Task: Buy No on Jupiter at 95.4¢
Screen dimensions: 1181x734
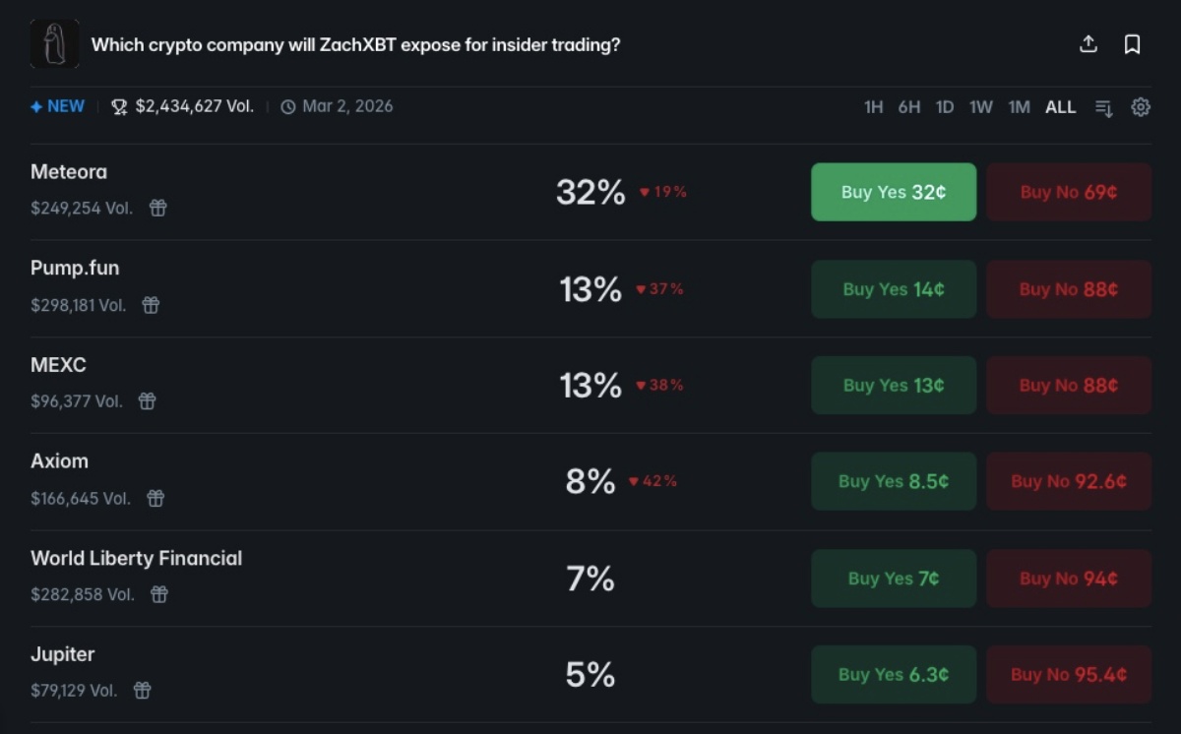Action: tap(1068, 675)
